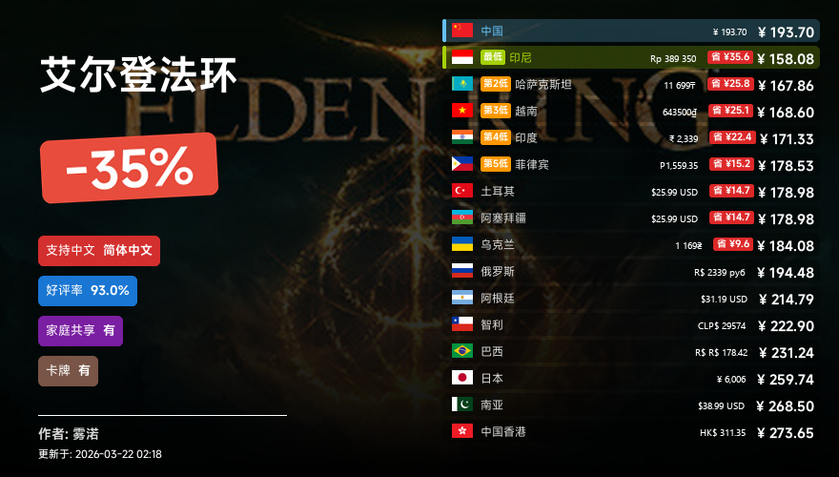
Task: Click the Ukraine flag icon
Action: point(461,244)
